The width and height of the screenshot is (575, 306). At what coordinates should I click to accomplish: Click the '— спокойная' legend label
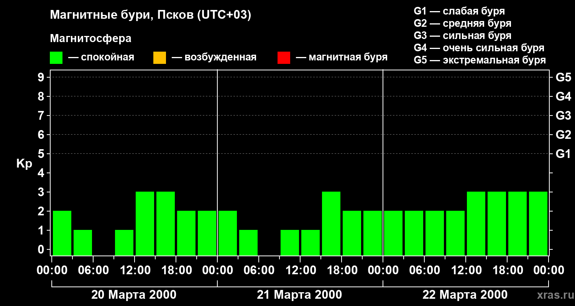(x=101, y=57)
